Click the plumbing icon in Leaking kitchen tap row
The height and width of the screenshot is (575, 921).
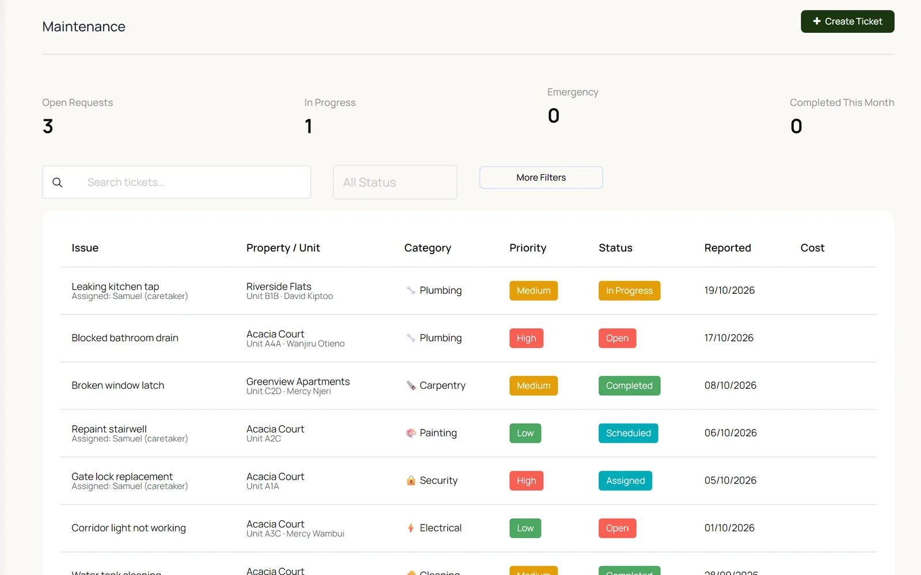(411, 290)
